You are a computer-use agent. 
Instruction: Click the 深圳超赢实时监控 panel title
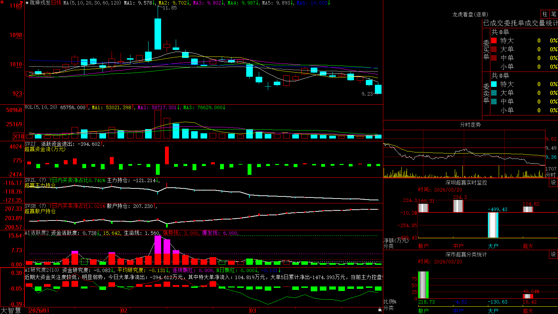point(466,182)
